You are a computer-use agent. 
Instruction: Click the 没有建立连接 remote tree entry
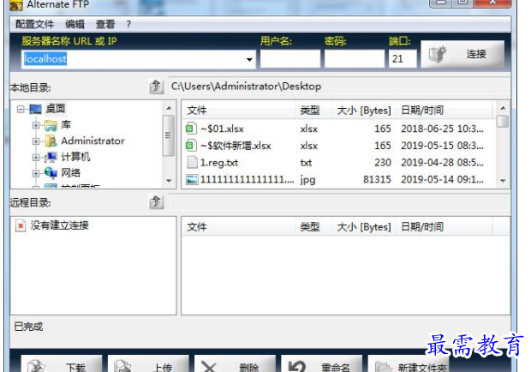(x=60, y=225)
